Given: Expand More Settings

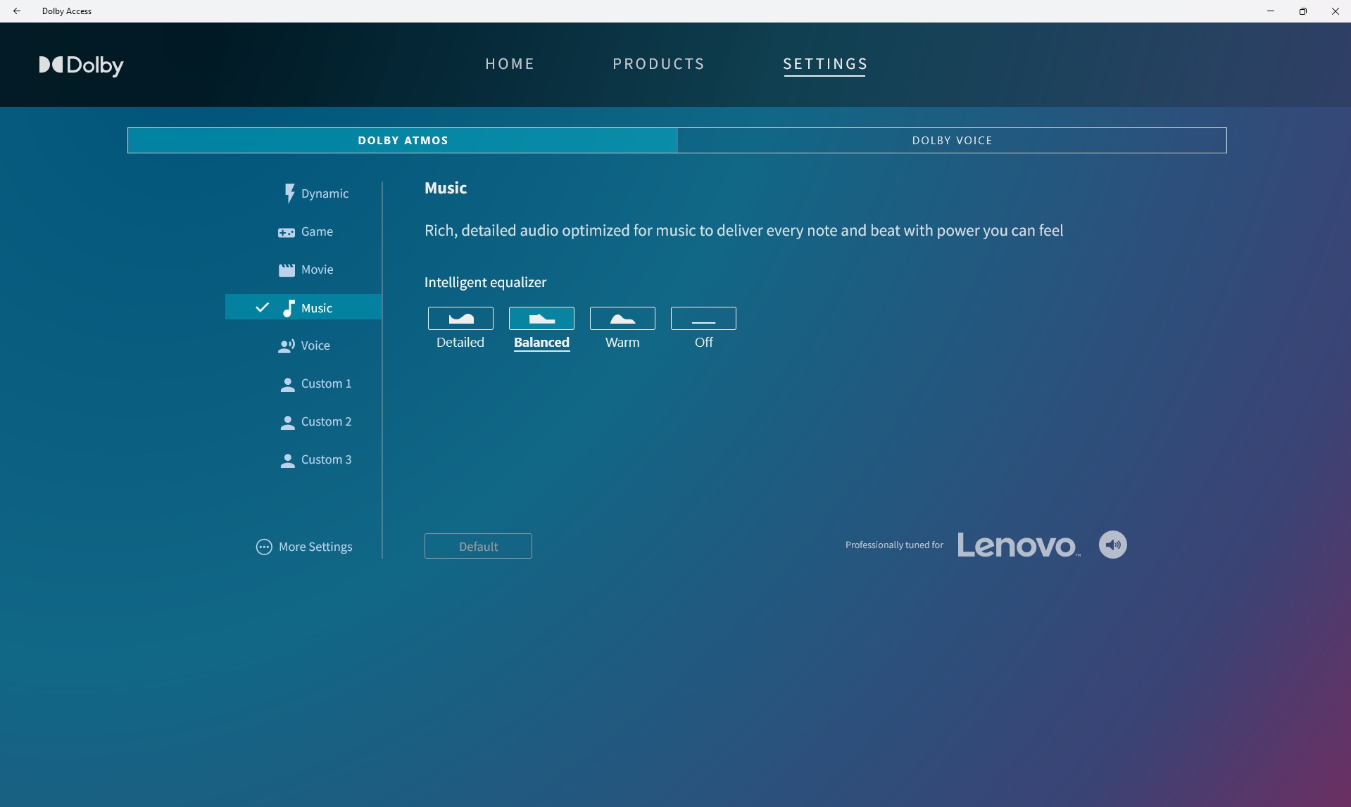Looking at the screenshot, I should [304, 547].
